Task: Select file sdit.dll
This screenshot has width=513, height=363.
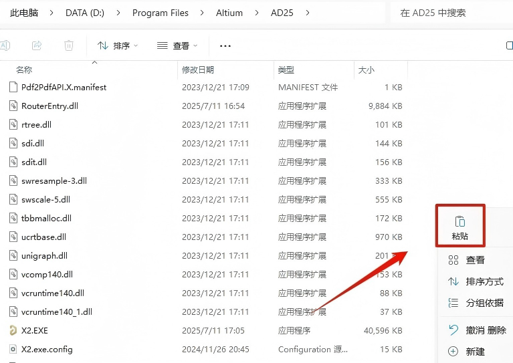Action: pyautogui.click(x=34, y=162)
